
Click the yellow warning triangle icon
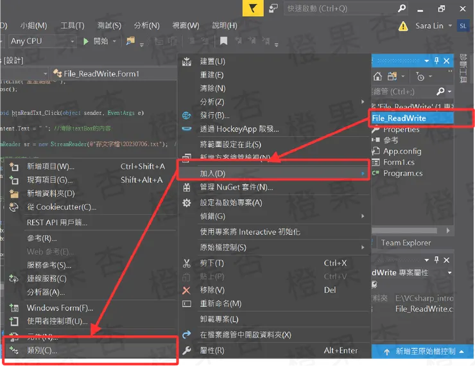coord(403,26)
